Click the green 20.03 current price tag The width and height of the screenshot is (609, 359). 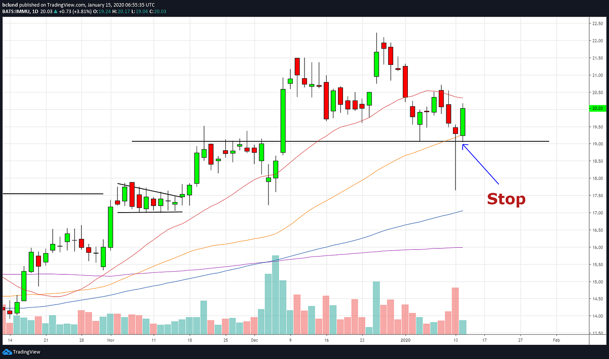tap(596, 108)
